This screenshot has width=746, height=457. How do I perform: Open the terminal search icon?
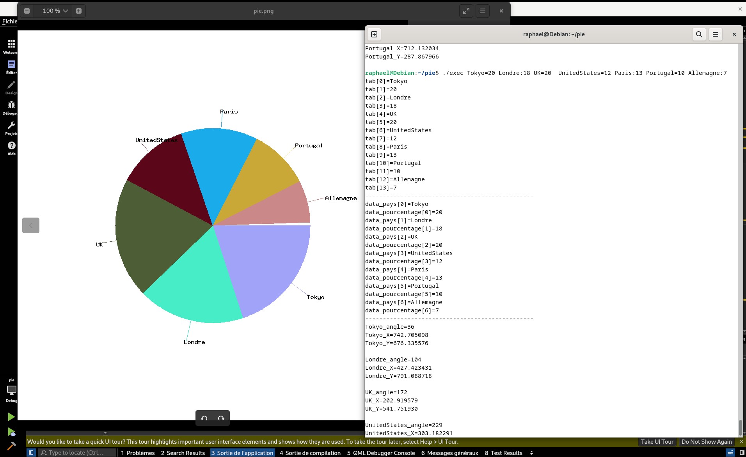699,34
